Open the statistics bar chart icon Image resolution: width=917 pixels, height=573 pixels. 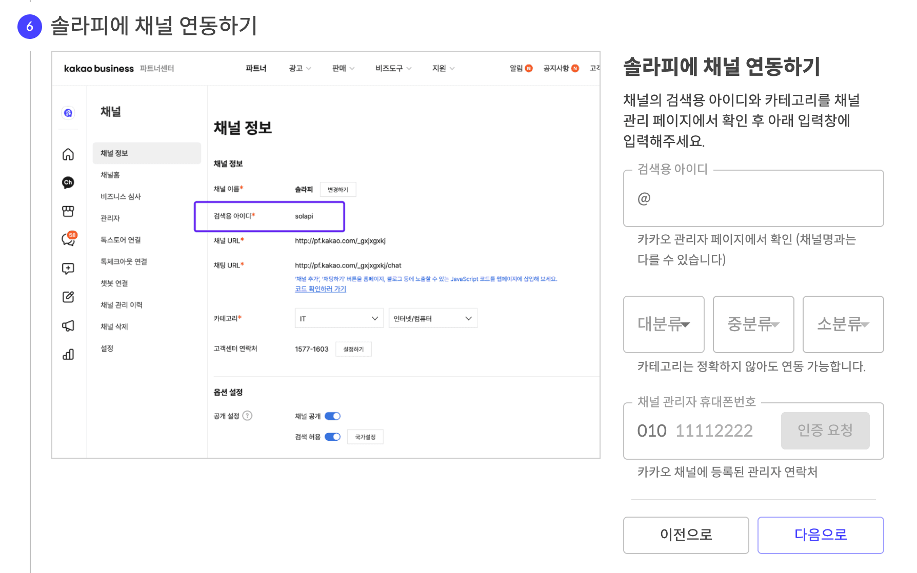(x=68, y=354)
